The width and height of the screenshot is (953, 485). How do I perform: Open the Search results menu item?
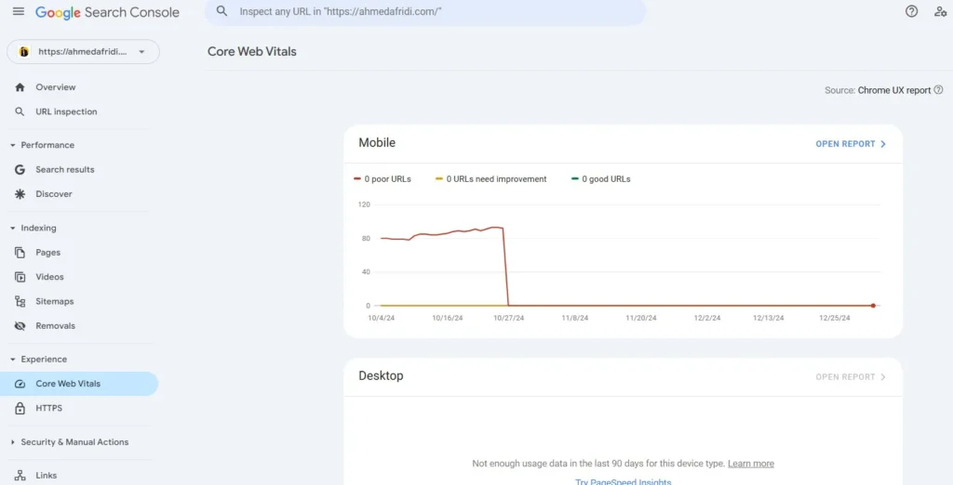pyautogui.click(x=64, y=170)
